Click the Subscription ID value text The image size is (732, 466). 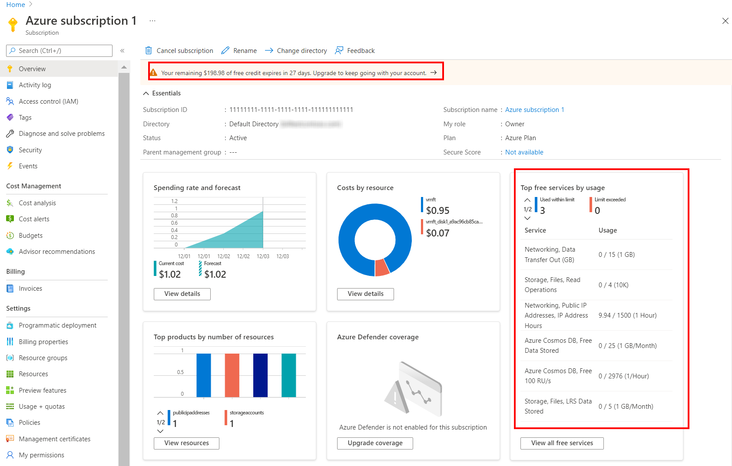[x=291, y=110]
